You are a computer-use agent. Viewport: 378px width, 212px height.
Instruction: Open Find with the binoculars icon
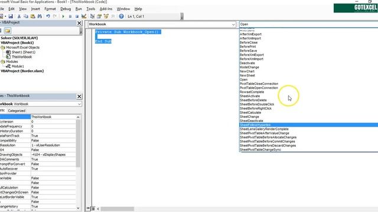(x=40, y=16)
